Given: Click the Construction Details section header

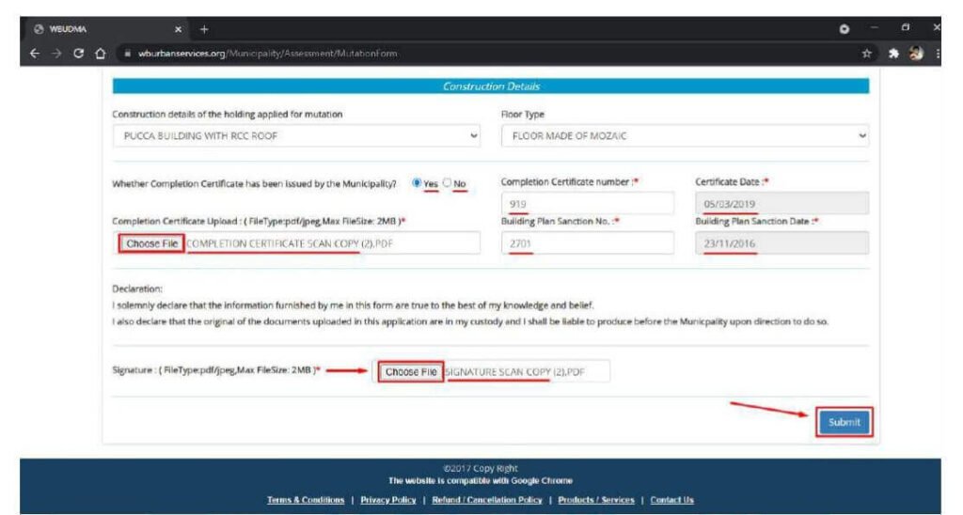Looking at the screenshot, I should [491, 86].
